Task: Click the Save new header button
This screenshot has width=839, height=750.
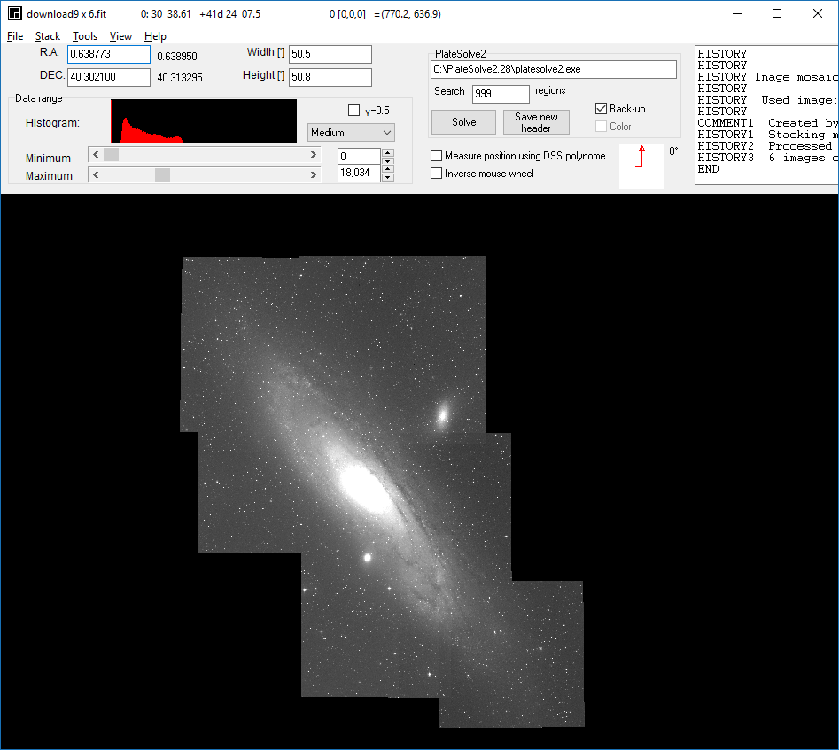Action: pyautogui.click(x=536, y=120)
